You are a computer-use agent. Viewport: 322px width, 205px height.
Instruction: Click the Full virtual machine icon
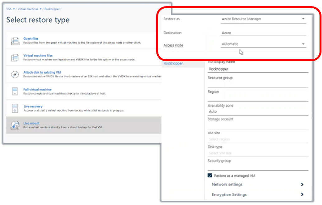click(x=15, y=91)
